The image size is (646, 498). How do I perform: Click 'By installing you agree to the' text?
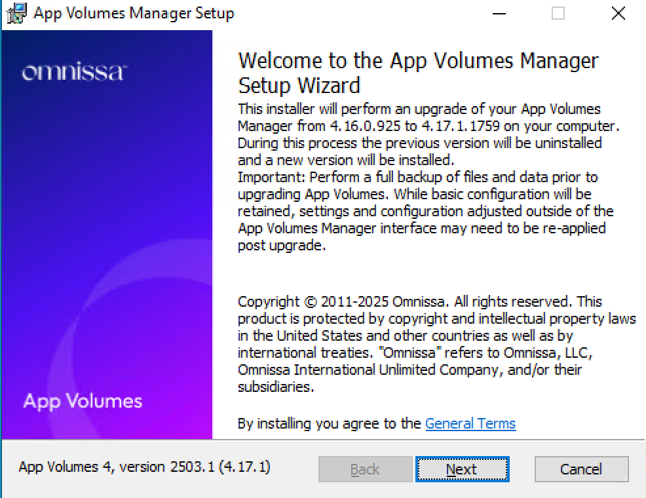point(329,423)
